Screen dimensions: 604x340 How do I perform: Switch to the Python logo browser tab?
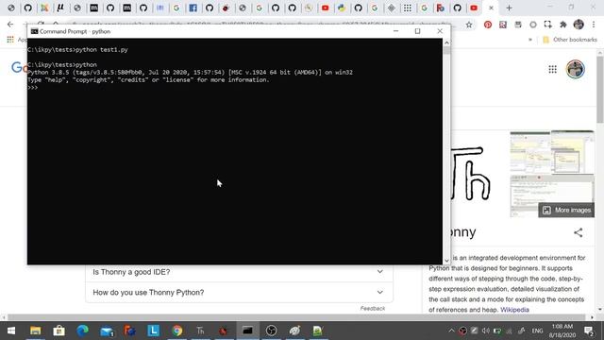[342, 8]
